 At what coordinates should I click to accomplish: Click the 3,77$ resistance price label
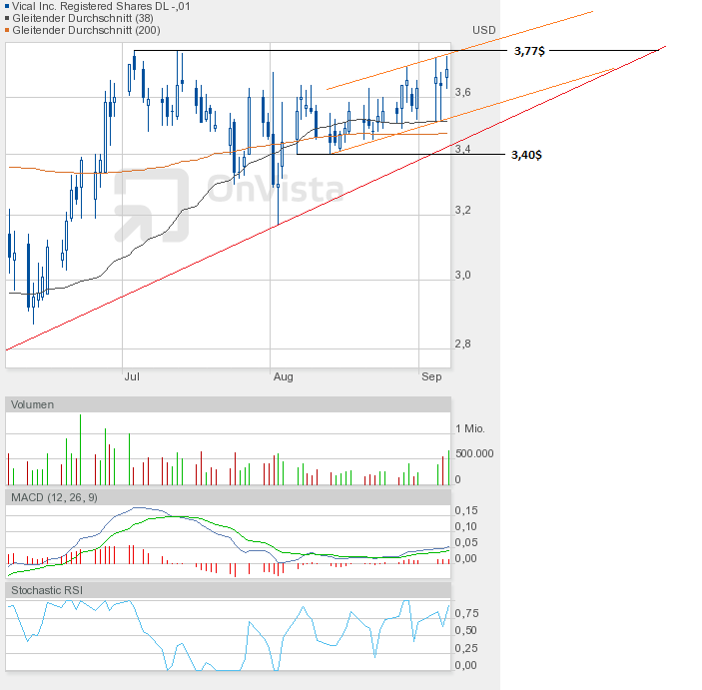click(x=529, y=51)
